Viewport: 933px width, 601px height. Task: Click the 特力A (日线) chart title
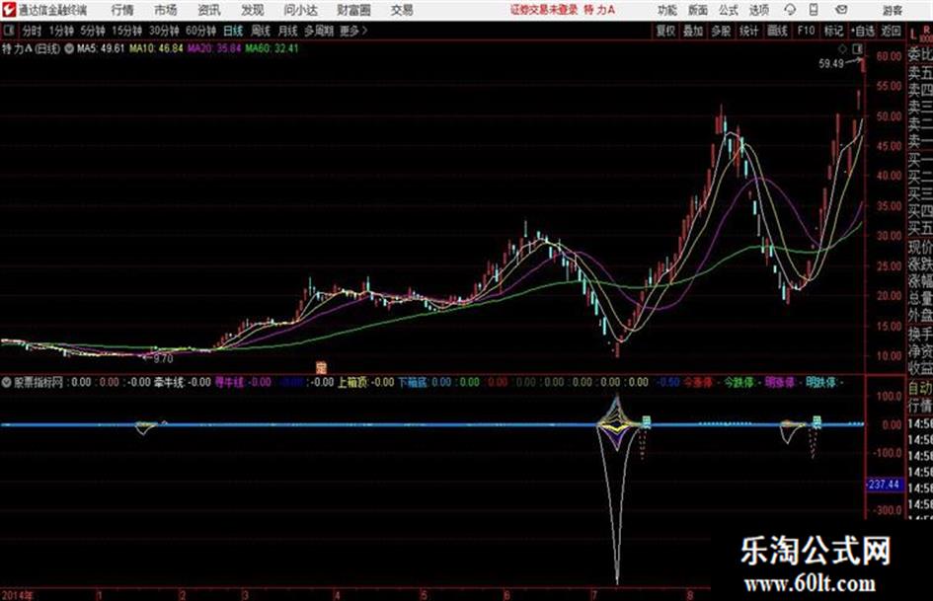point(31,48)
